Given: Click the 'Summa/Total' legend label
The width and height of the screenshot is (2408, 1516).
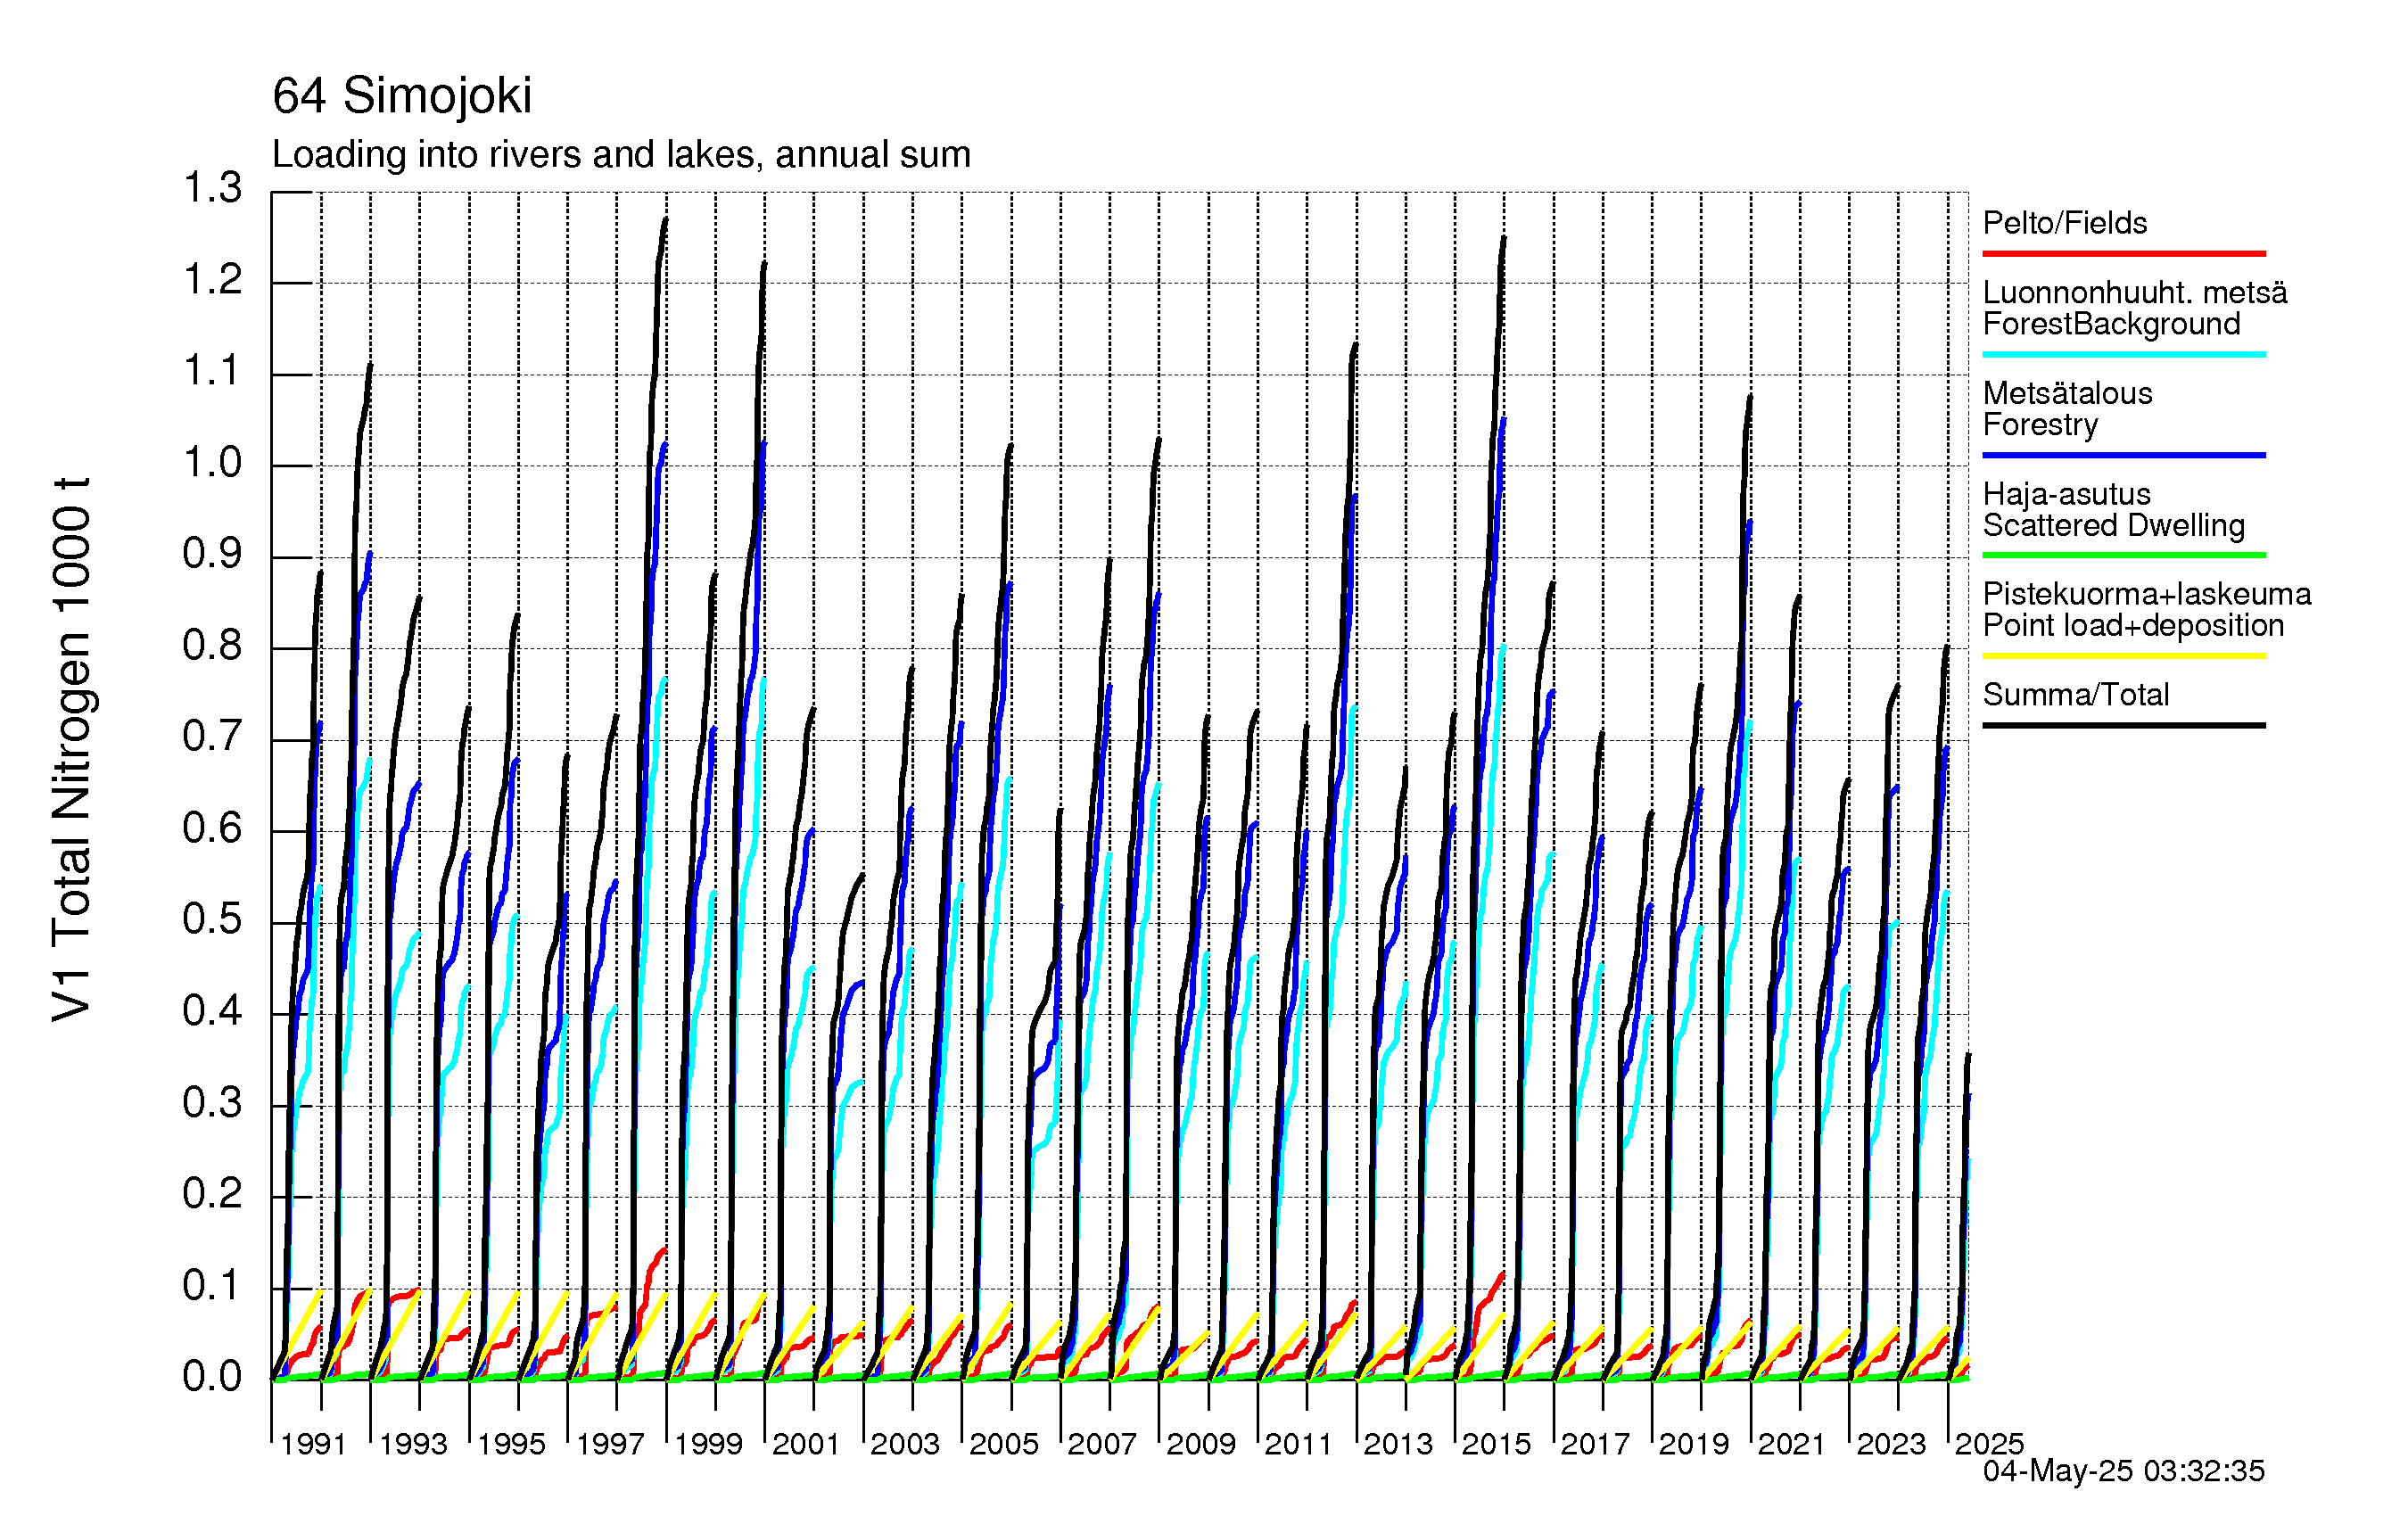Looking at the screenshot, I should 2076,695.
